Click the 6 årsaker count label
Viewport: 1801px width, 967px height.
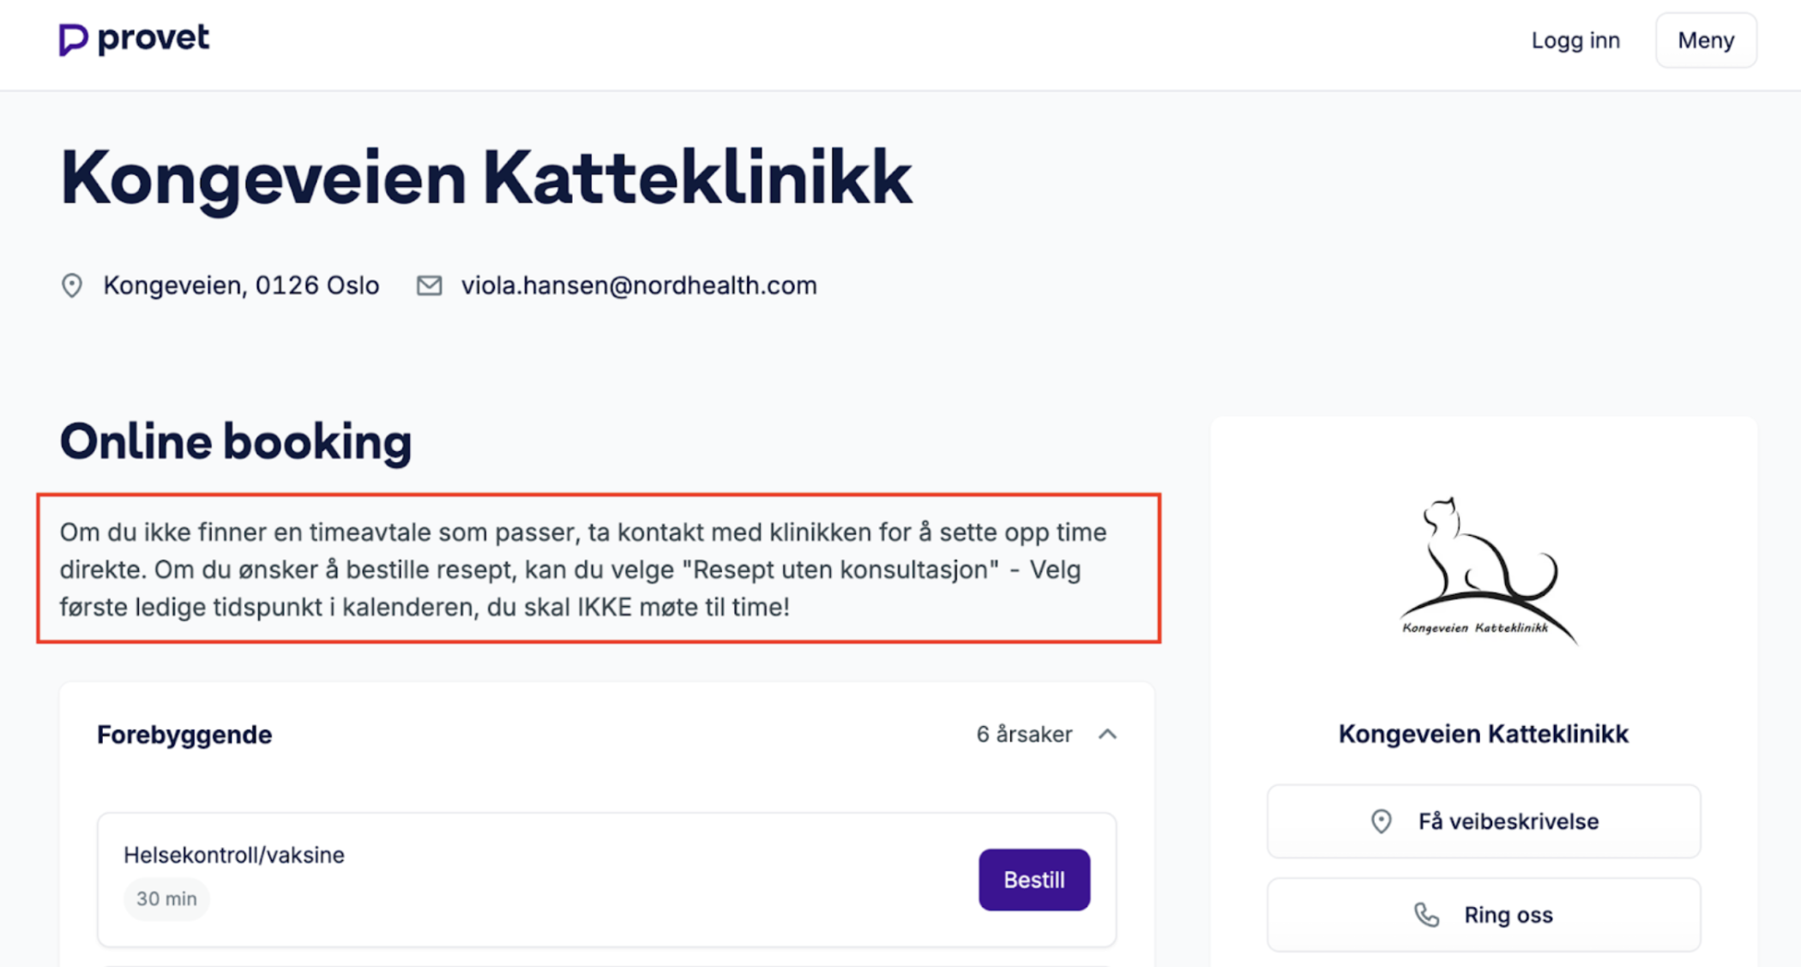pos(1024,735)
